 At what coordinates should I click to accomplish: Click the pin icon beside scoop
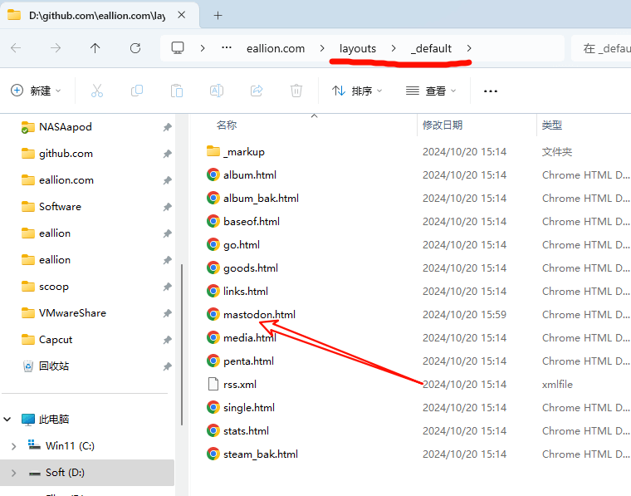coord(167,287)
